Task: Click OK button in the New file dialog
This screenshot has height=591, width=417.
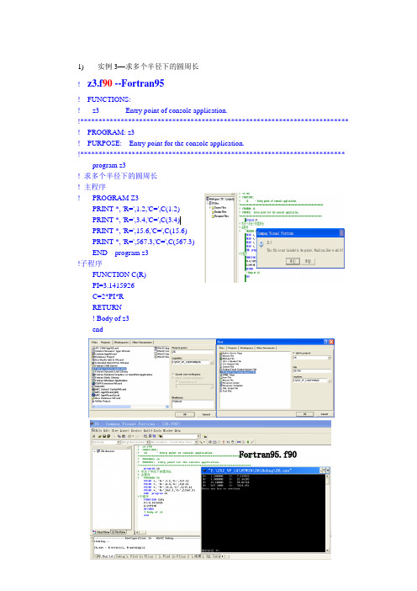Action: point(305,414)
